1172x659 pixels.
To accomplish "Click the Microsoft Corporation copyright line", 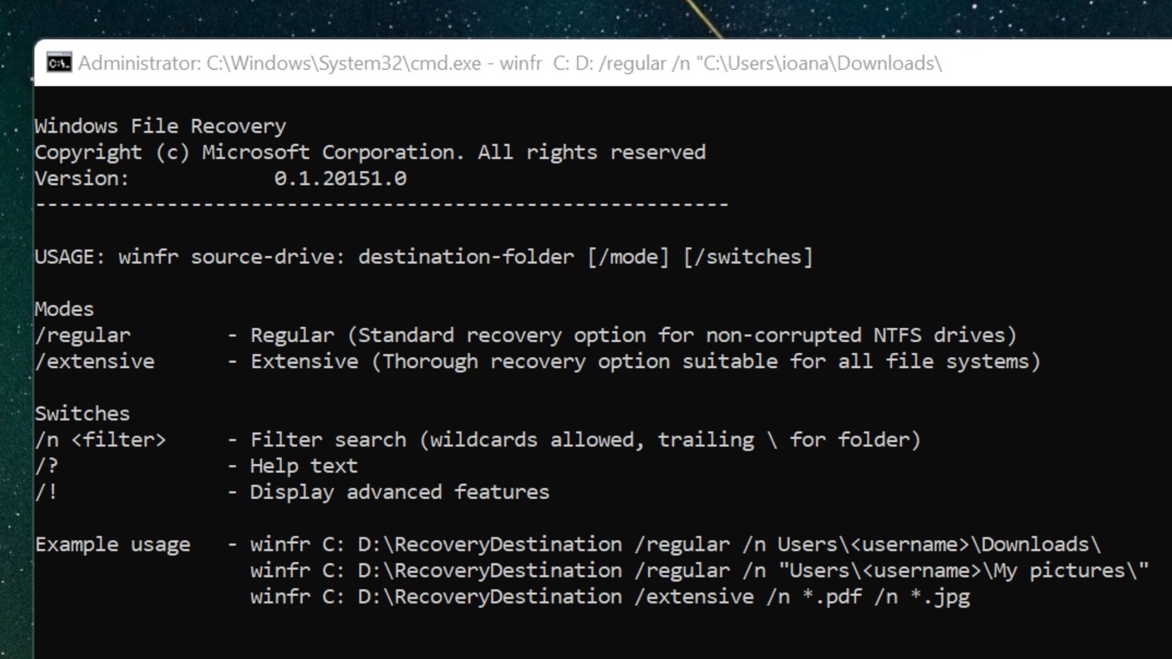I will [370, 153].
